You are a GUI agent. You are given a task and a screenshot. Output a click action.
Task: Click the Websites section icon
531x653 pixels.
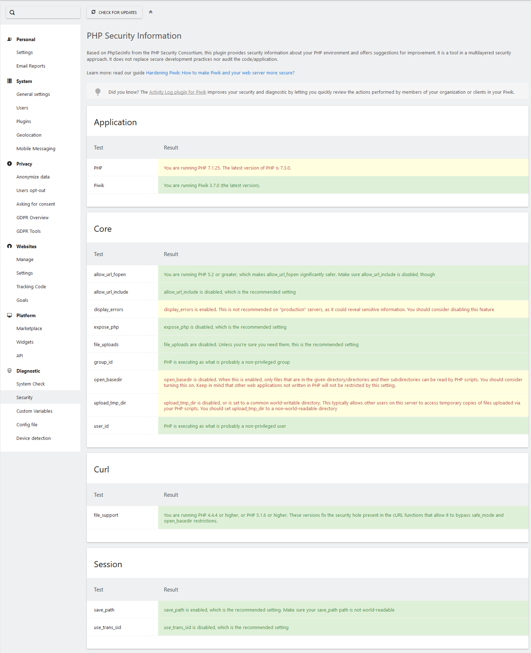tap(10, 246)
